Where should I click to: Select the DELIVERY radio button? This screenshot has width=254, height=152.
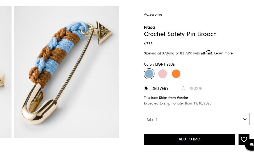tap(146, 88)
